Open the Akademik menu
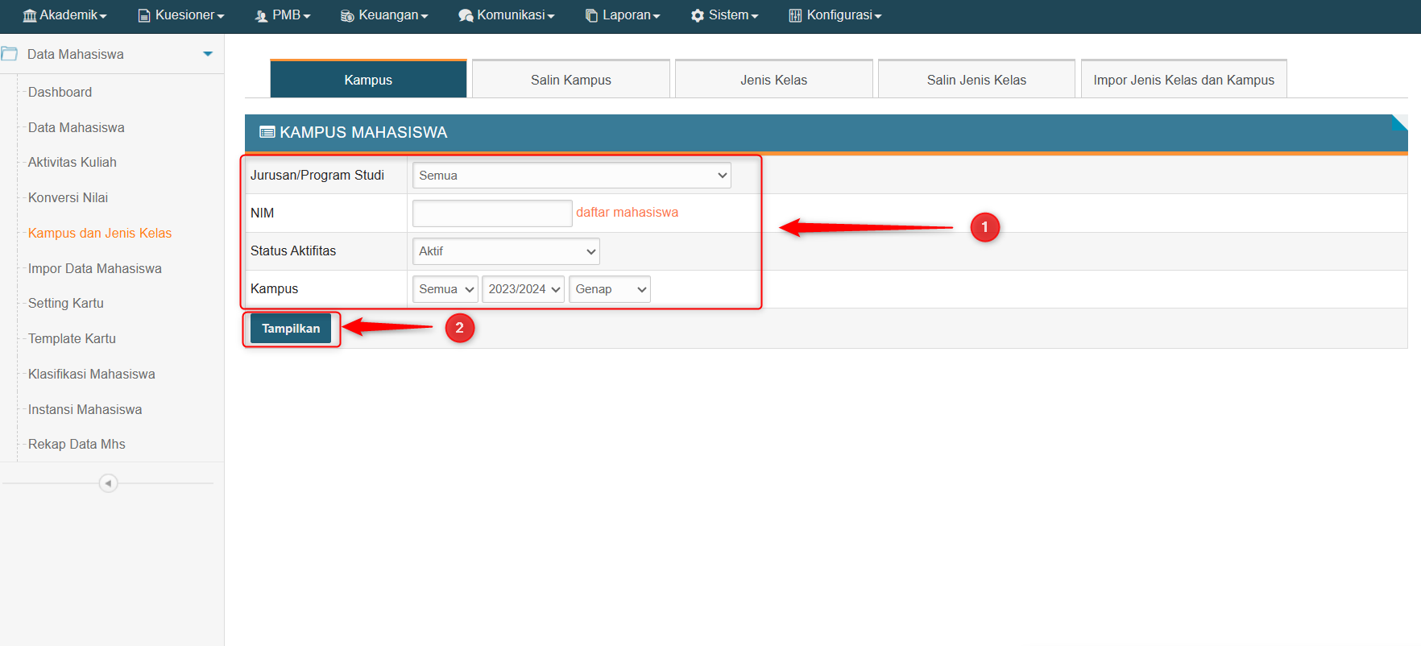The width and height of the screenshot is (1421, 646). [65, 15]
